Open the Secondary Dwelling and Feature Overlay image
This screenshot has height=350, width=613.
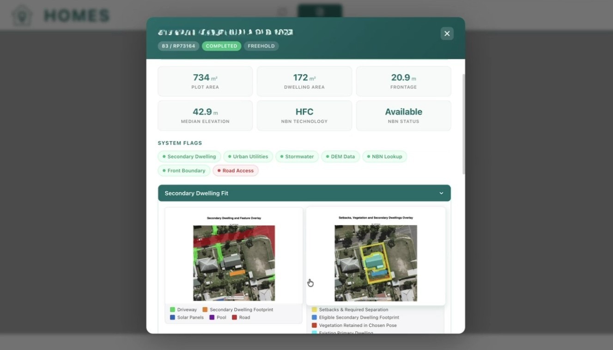(x=234, y=263)
